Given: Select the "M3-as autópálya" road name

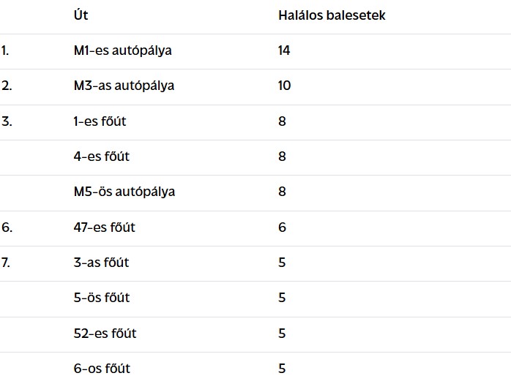Looking at the screenshot, I should (x=124, y=86).
